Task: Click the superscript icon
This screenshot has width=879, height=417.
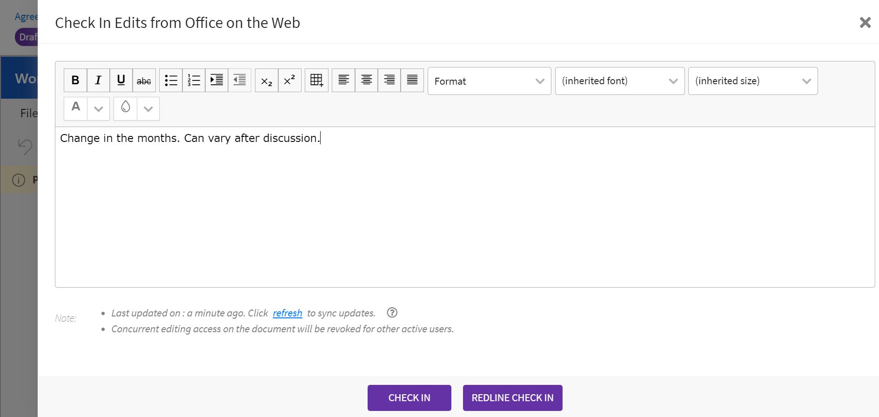Action: pos(289,81)
